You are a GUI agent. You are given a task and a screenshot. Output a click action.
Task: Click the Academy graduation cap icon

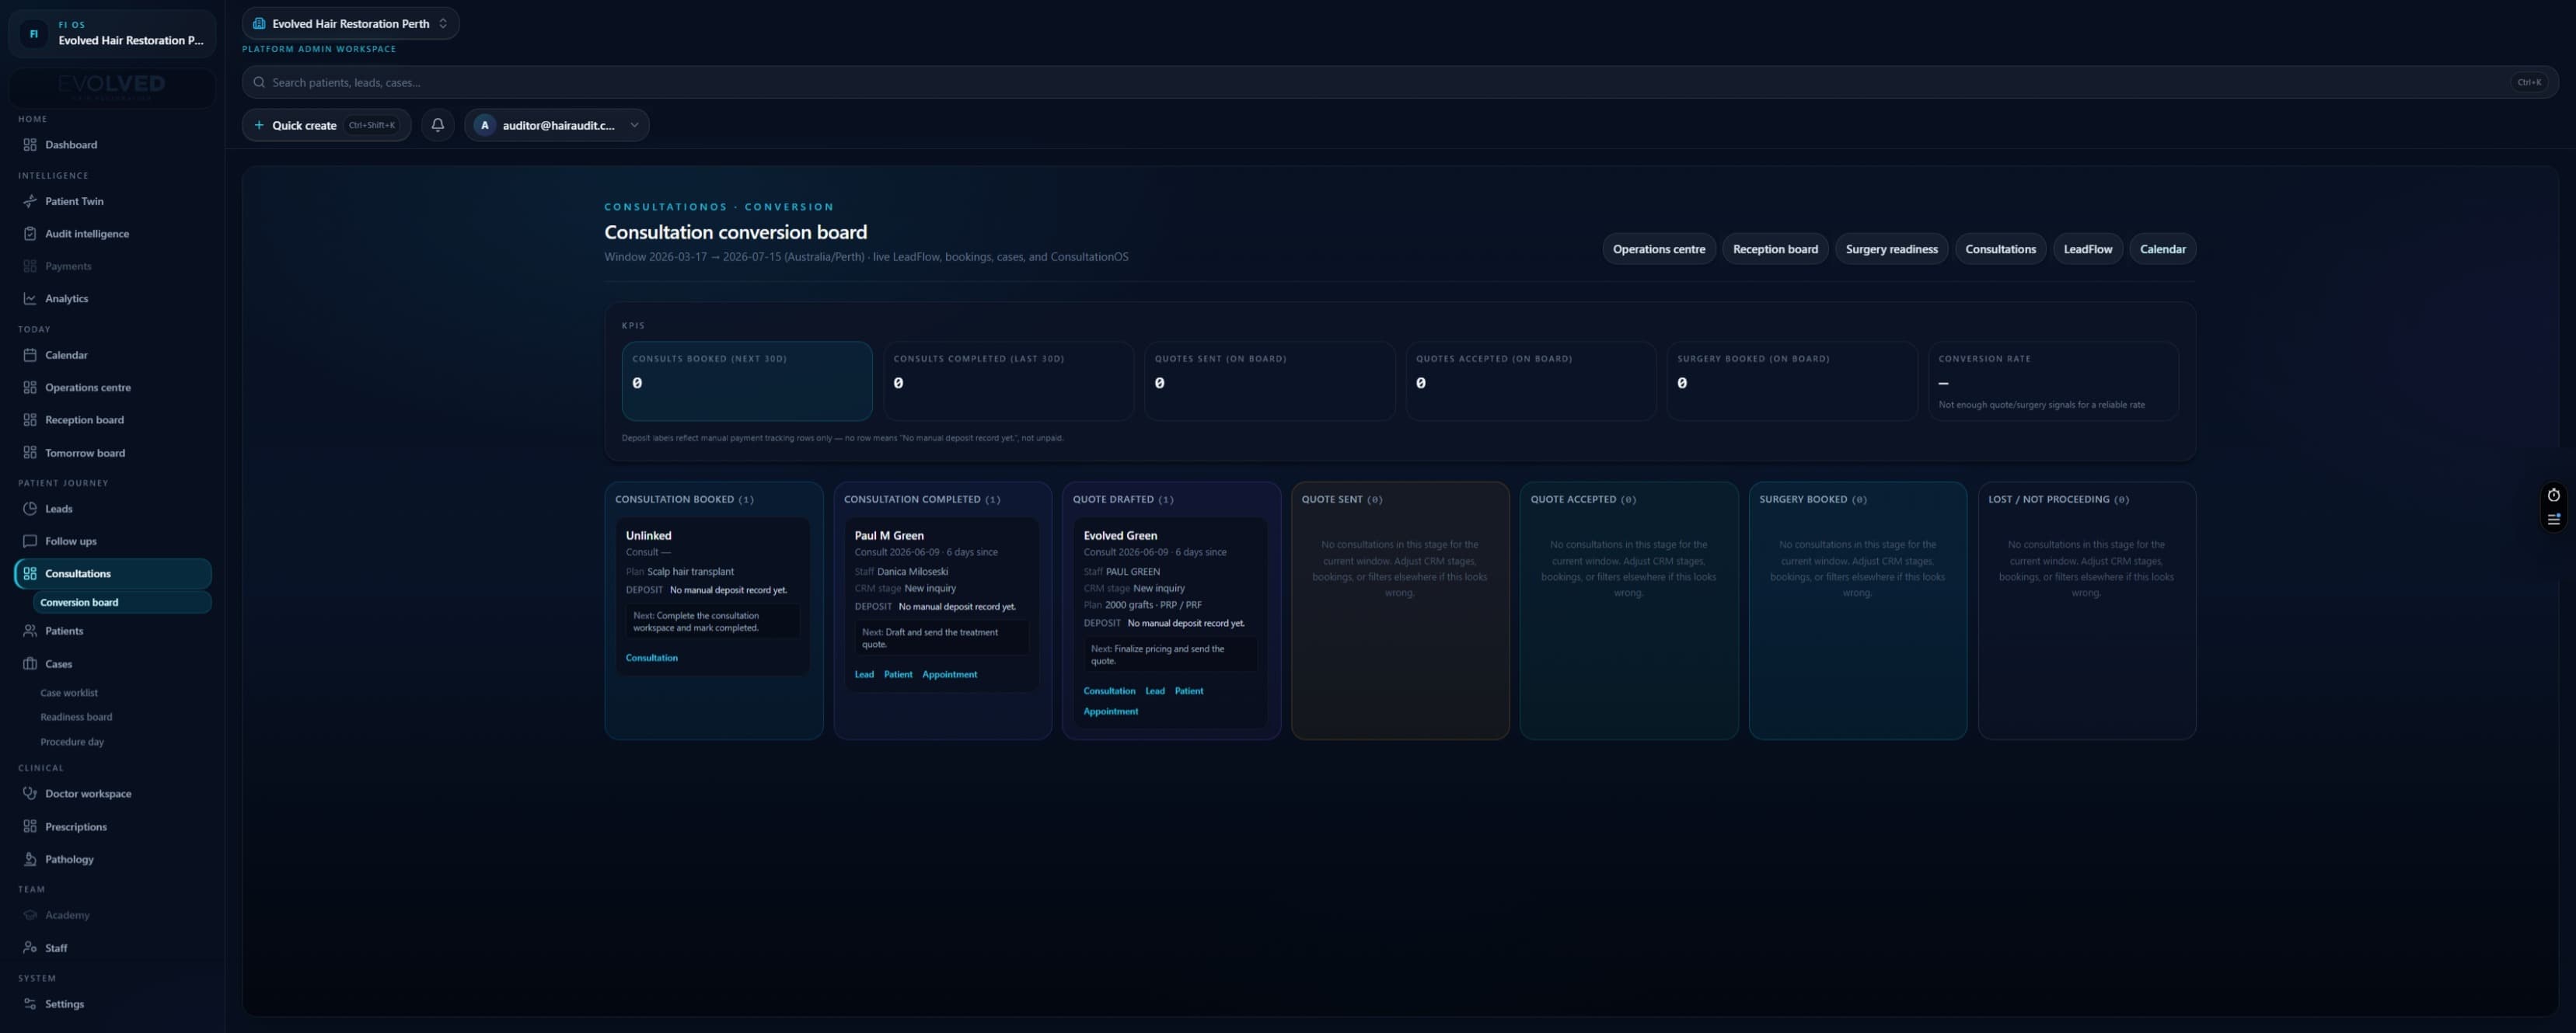tap(30, 915)
